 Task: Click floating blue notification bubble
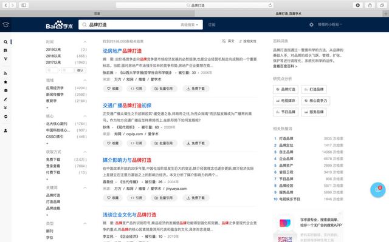pyautogui.click(x=378, y=190)
